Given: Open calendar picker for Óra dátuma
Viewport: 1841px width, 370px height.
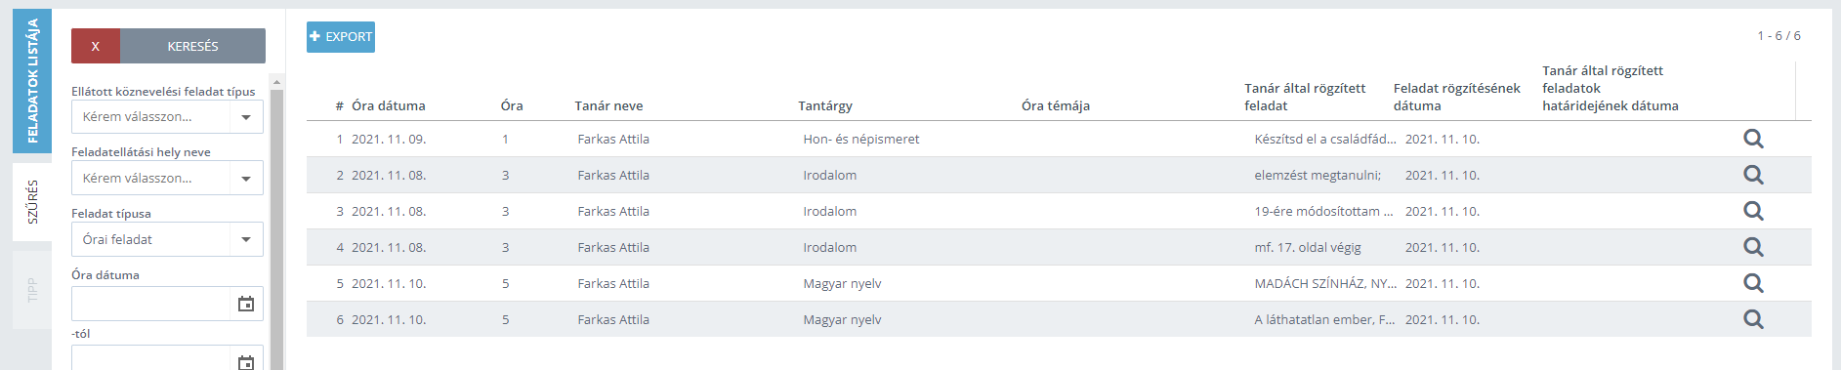Looking at the screenshot, I should point(246,304).
